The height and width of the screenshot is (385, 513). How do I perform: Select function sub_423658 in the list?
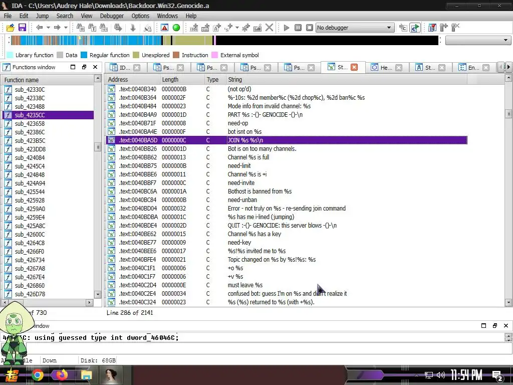pyautogui.click(x=48, y=123)
